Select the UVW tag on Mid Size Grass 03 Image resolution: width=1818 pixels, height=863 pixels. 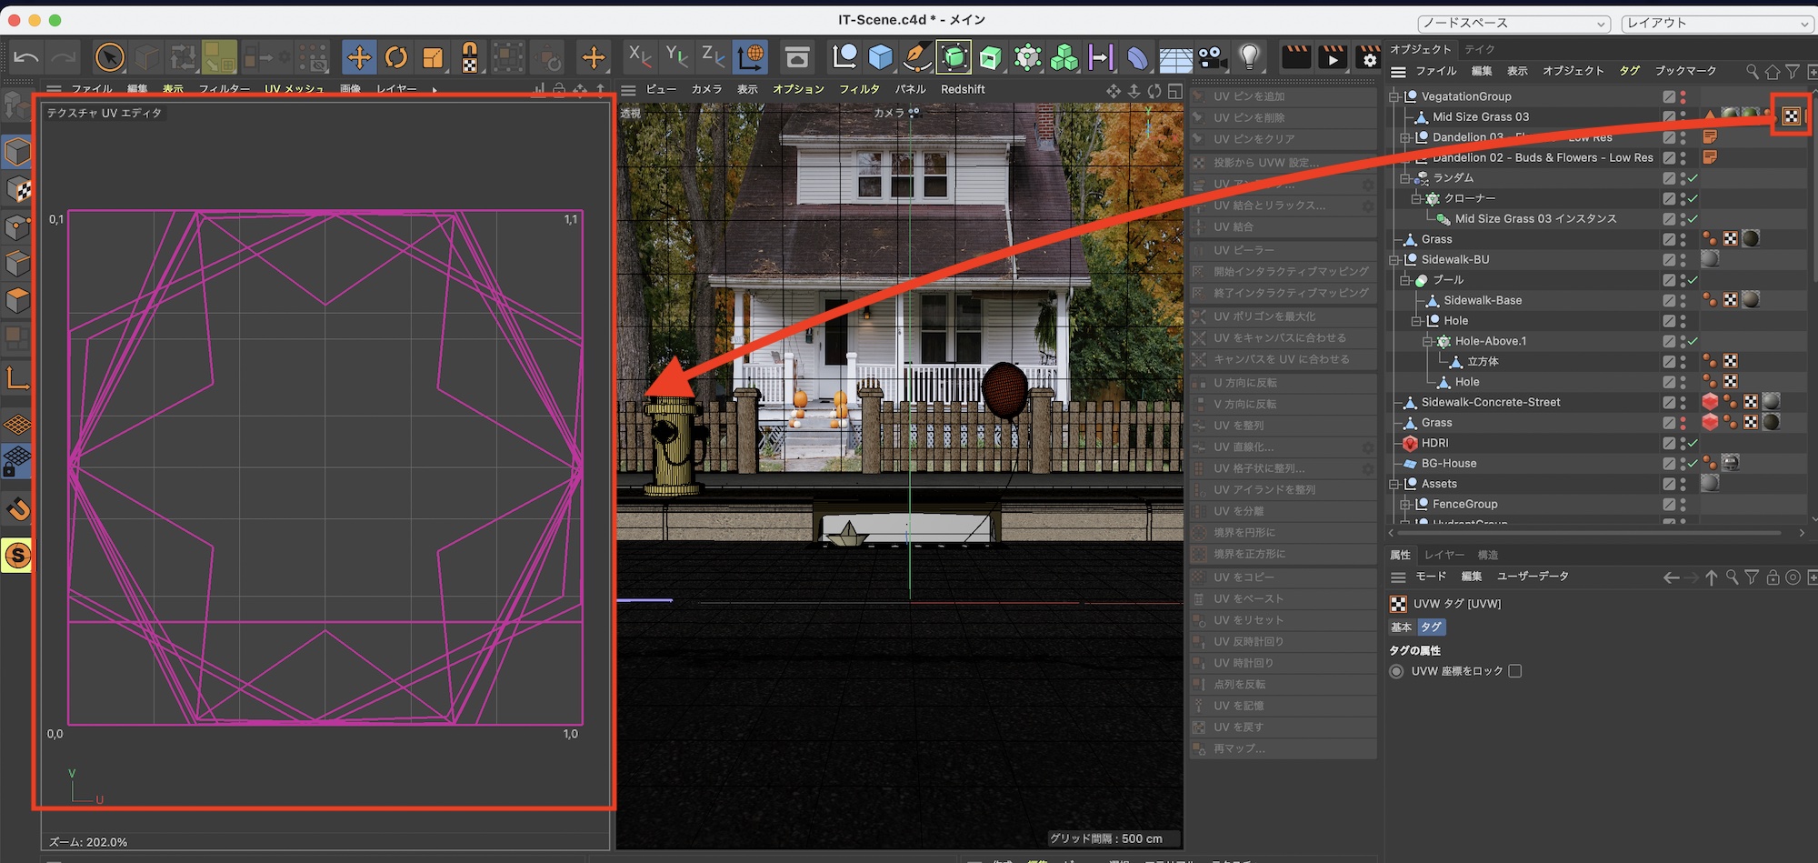(x=1791, y=116)
